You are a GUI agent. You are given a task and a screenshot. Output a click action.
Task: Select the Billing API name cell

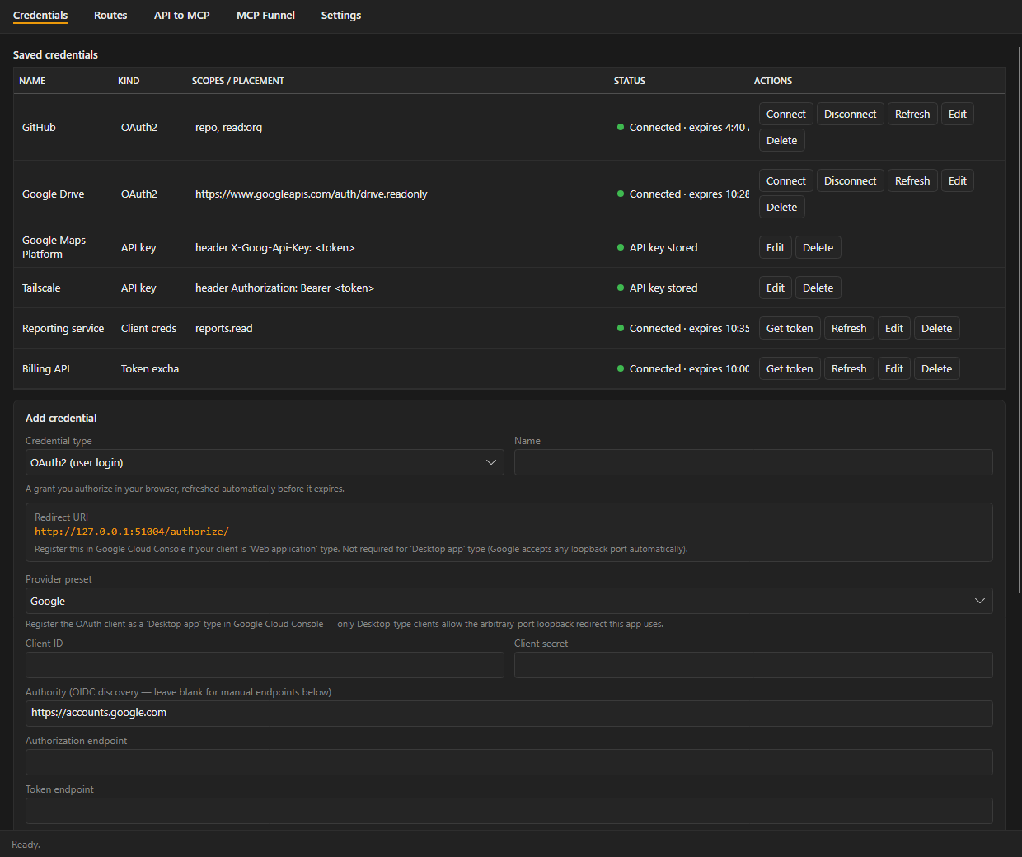click(46, 368)
